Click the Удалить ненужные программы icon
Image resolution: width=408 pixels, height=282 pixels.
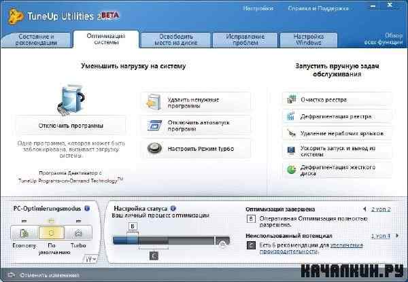(x=154, y=102)
